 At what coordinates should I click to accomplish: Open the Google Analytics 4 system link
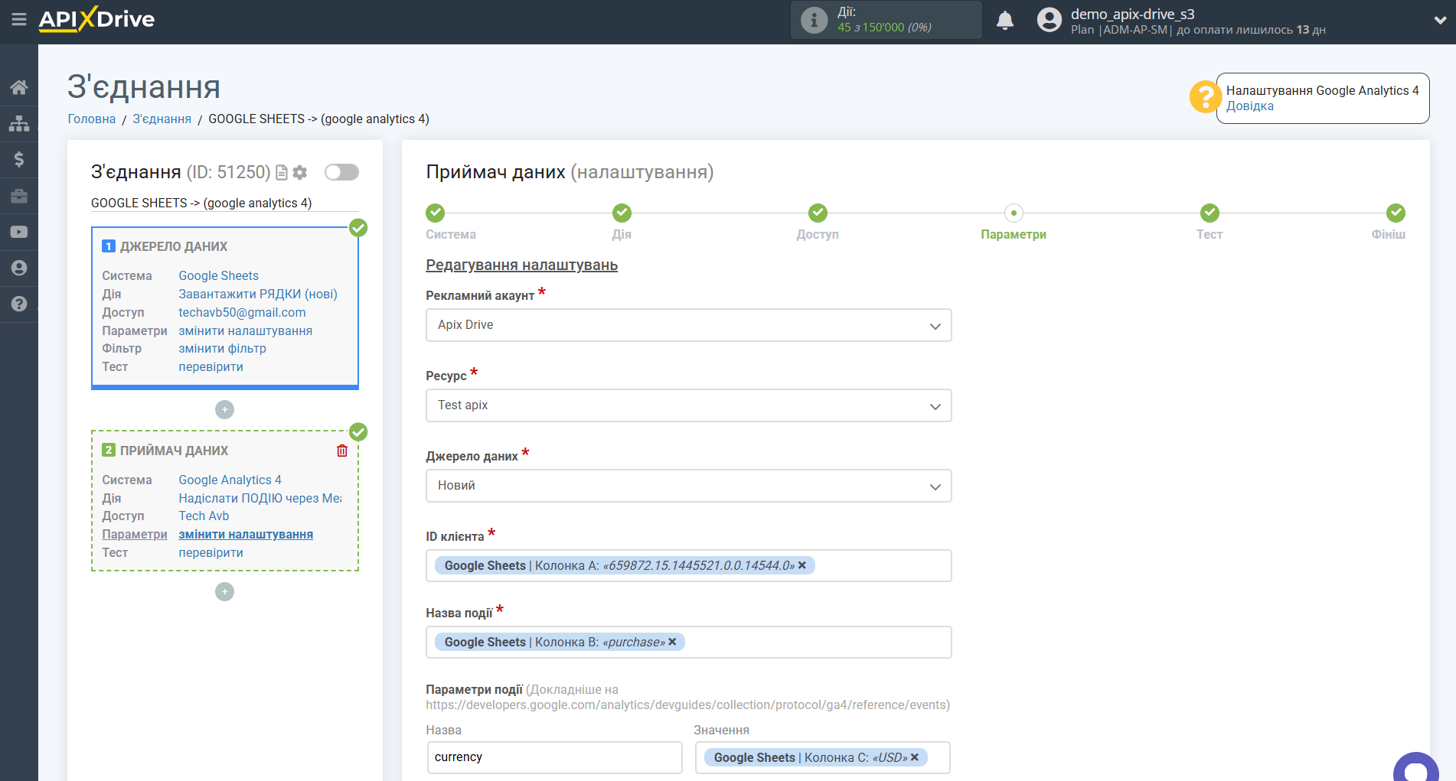[x=230, y=480]
